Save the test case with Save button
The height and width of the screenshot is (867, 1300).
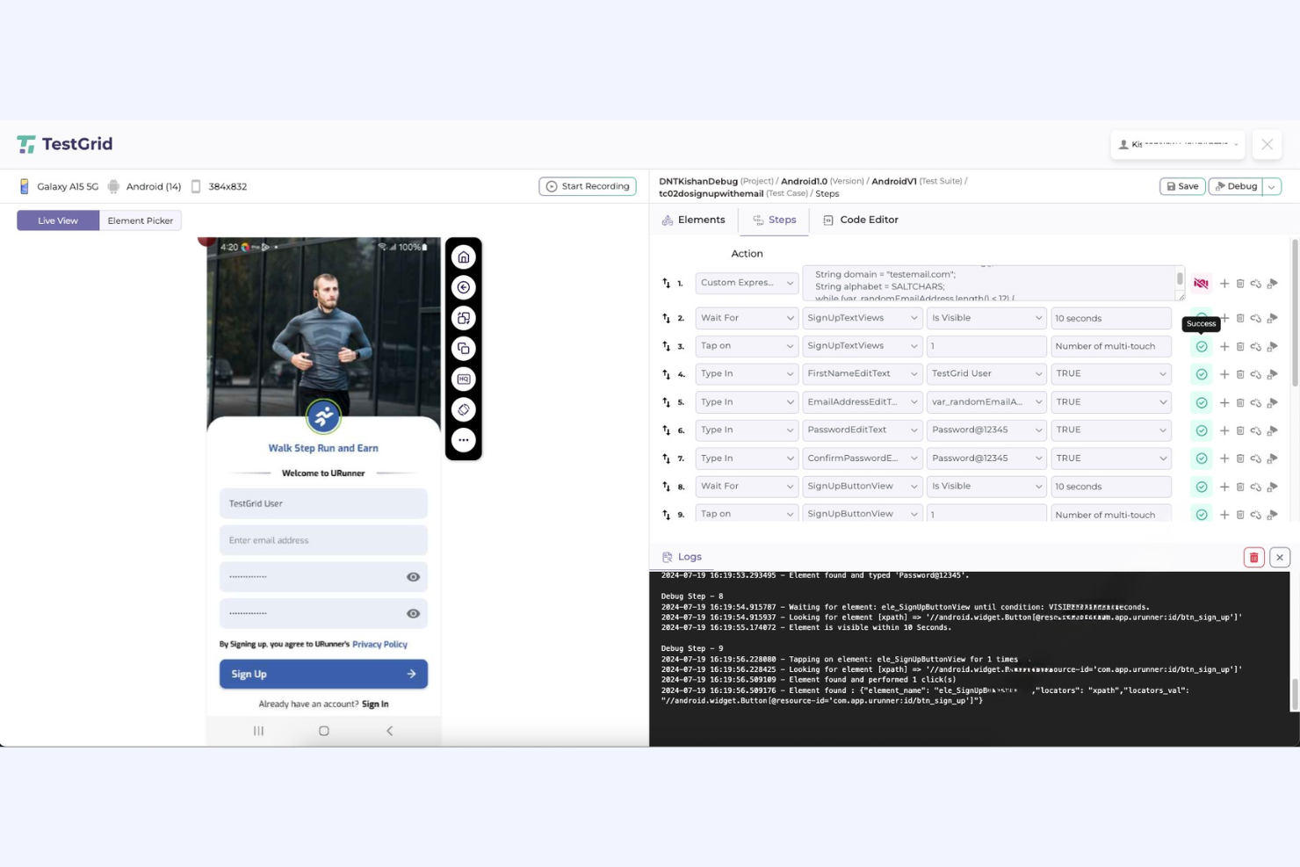(1181, 186)
